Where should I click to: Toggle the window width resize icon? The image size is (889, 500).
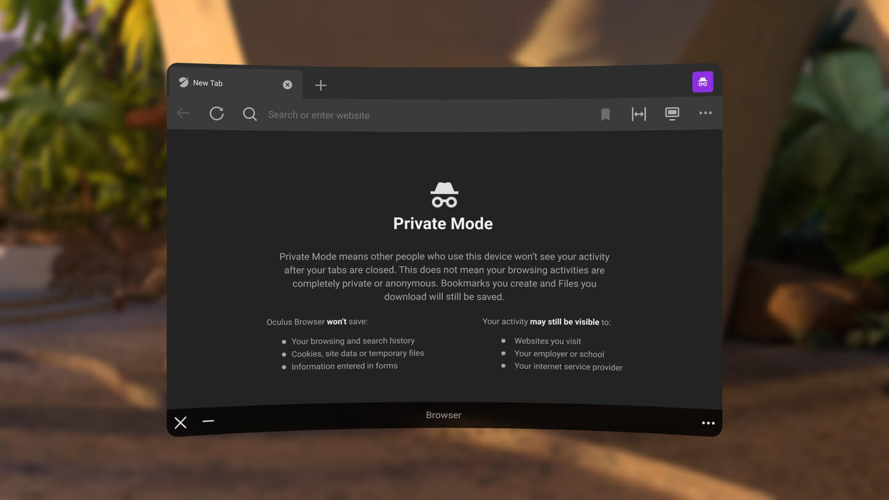click(638, 114)
